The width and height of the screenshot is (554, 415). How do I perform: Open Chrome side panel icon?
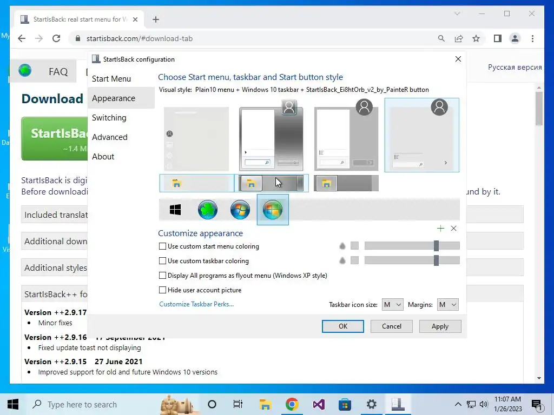coord(498,38)
